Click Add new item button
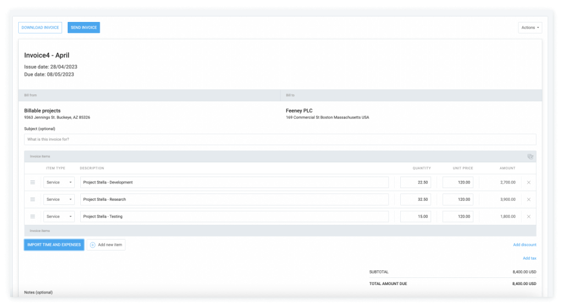 point(106,245)
